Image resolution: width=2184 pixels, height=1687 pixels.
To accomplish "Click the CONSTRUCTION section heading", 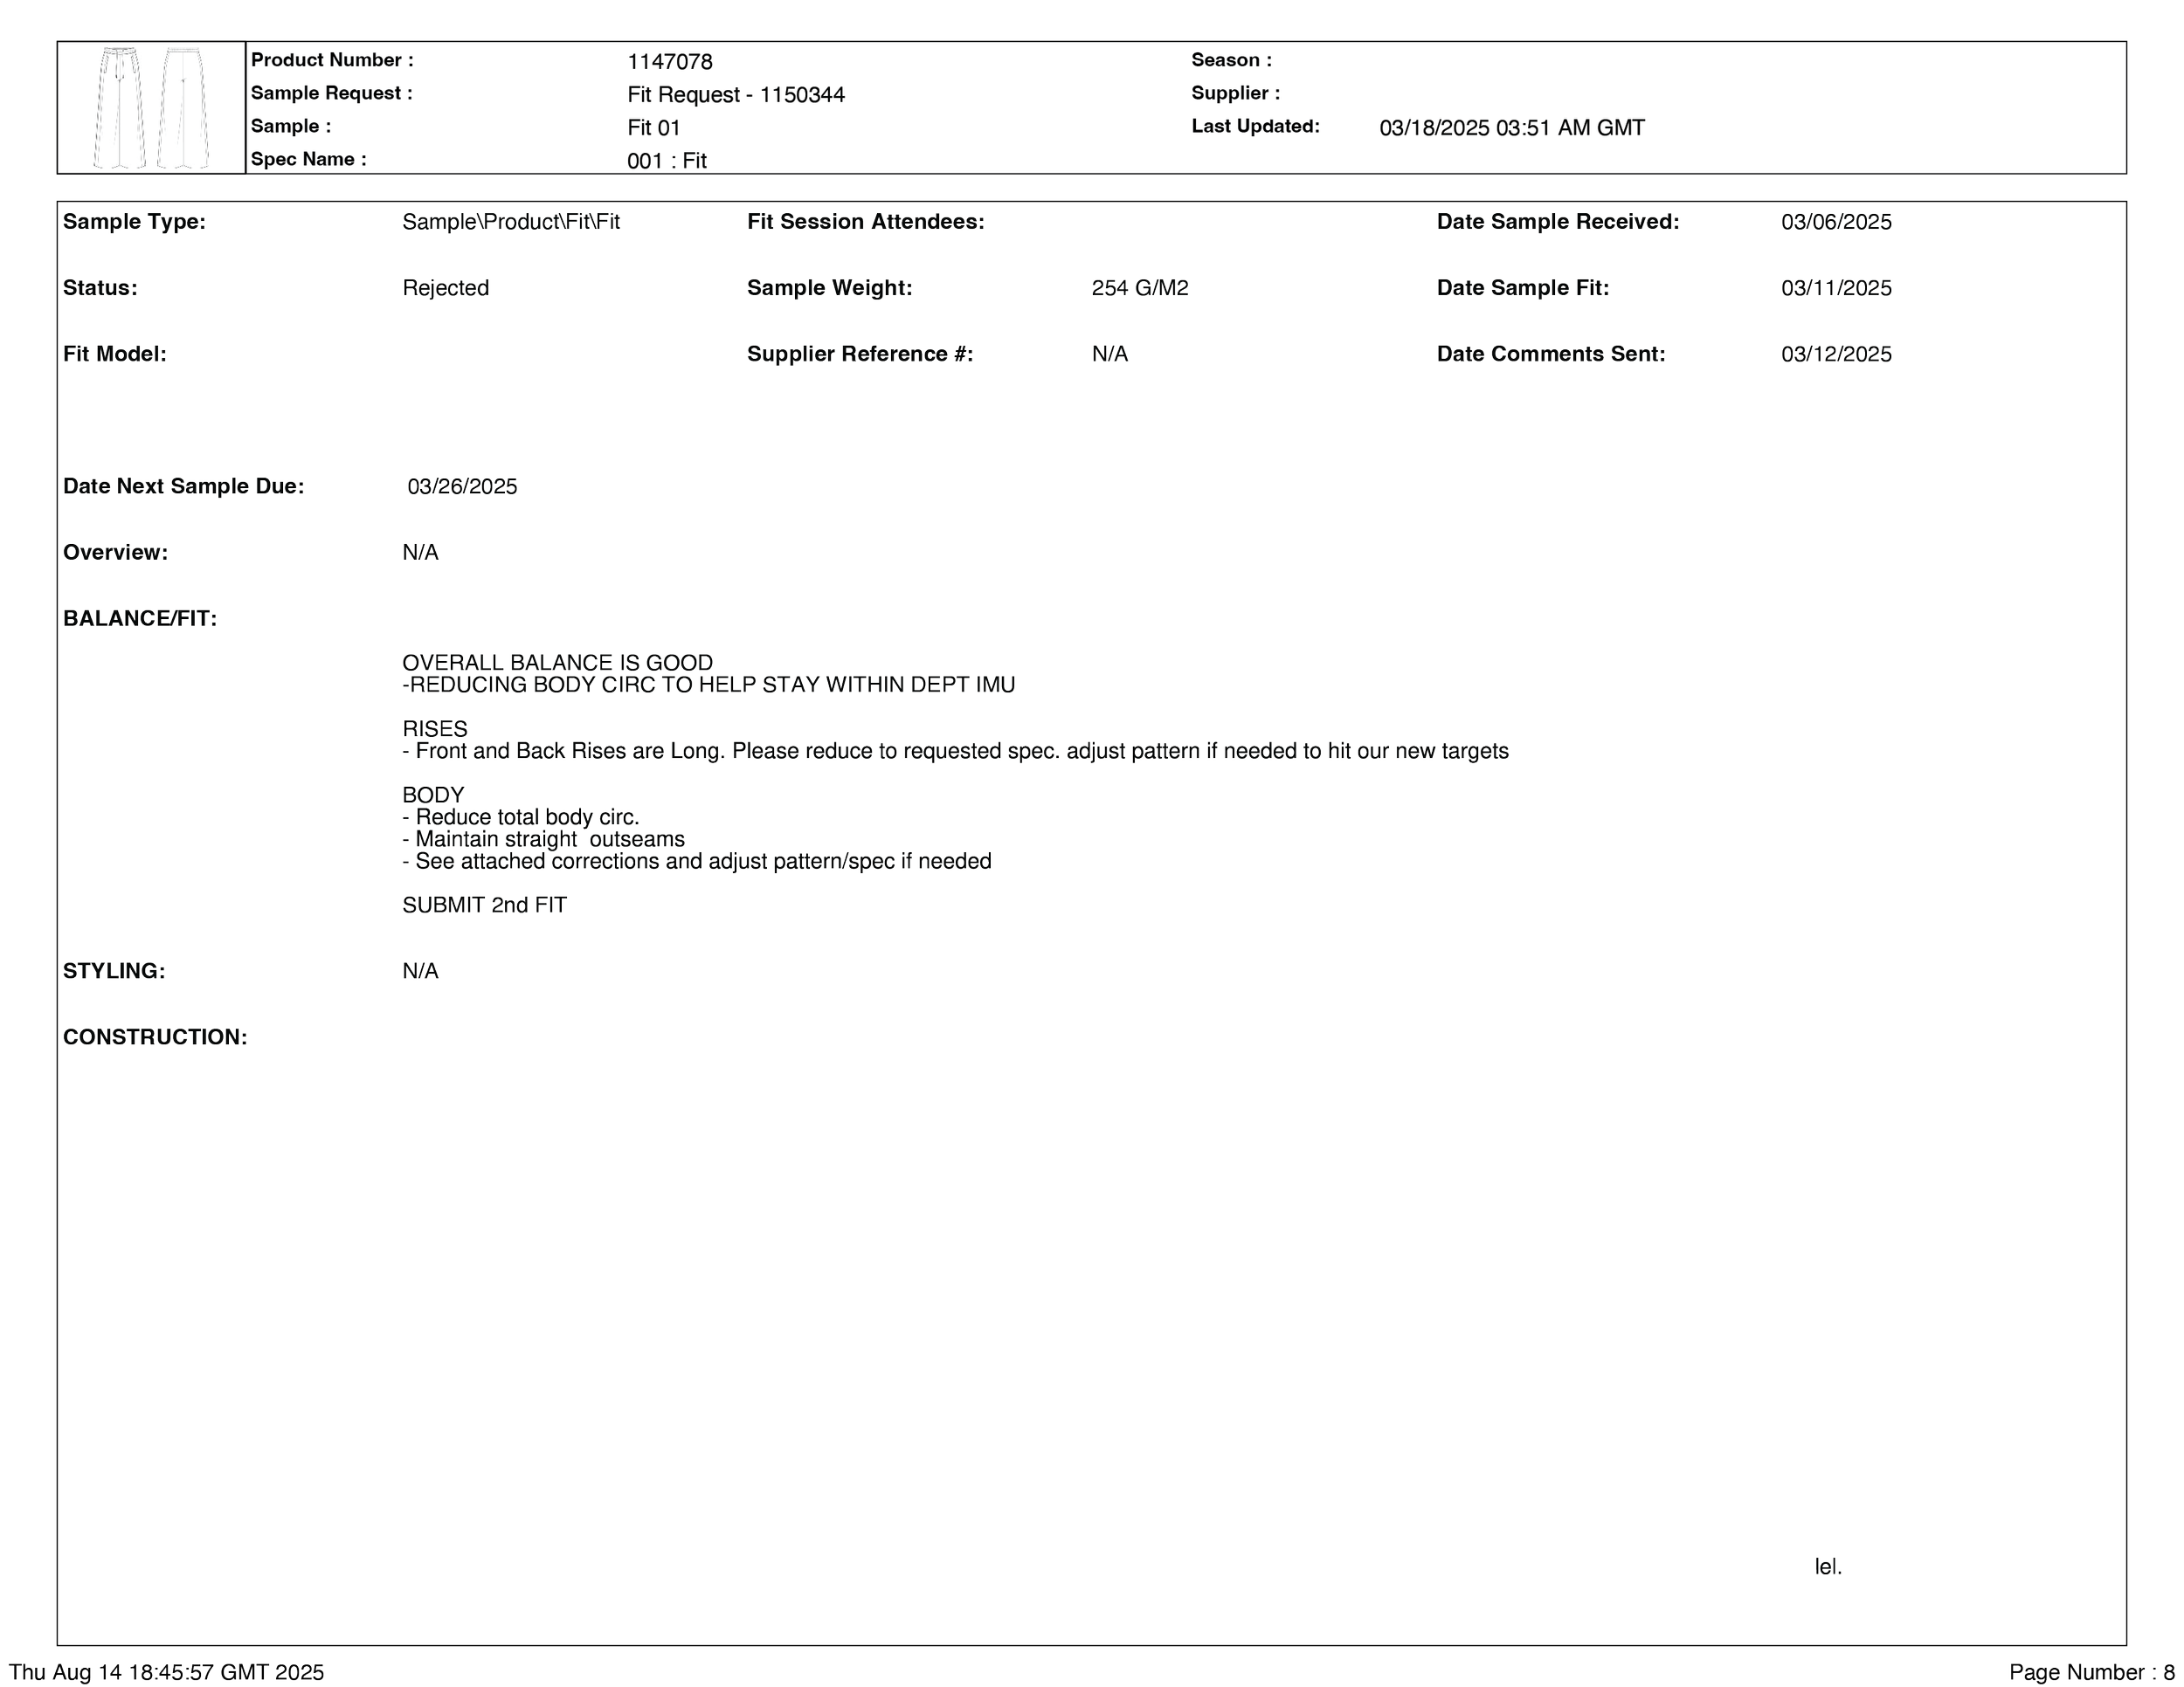I will point(155,1037).
